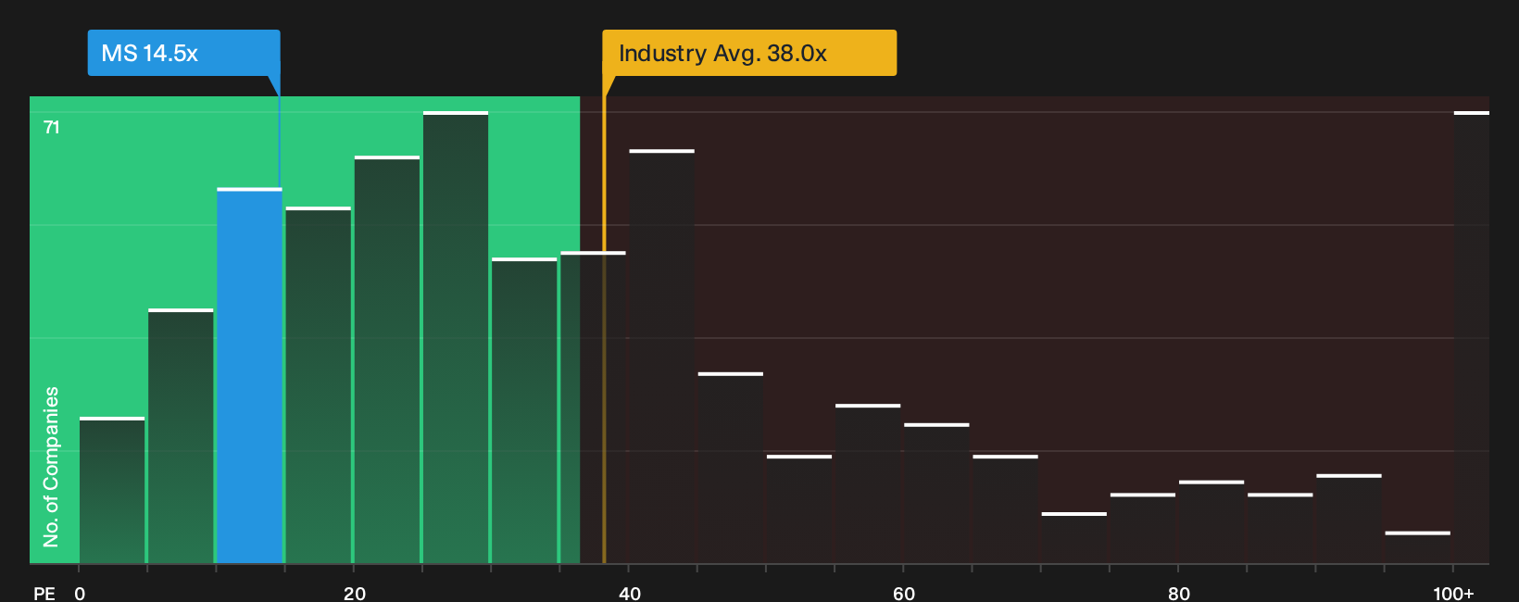Click the bar starting at PE 90
The width and height of the screenshot is (1519, 602).
pos(1349,519)
